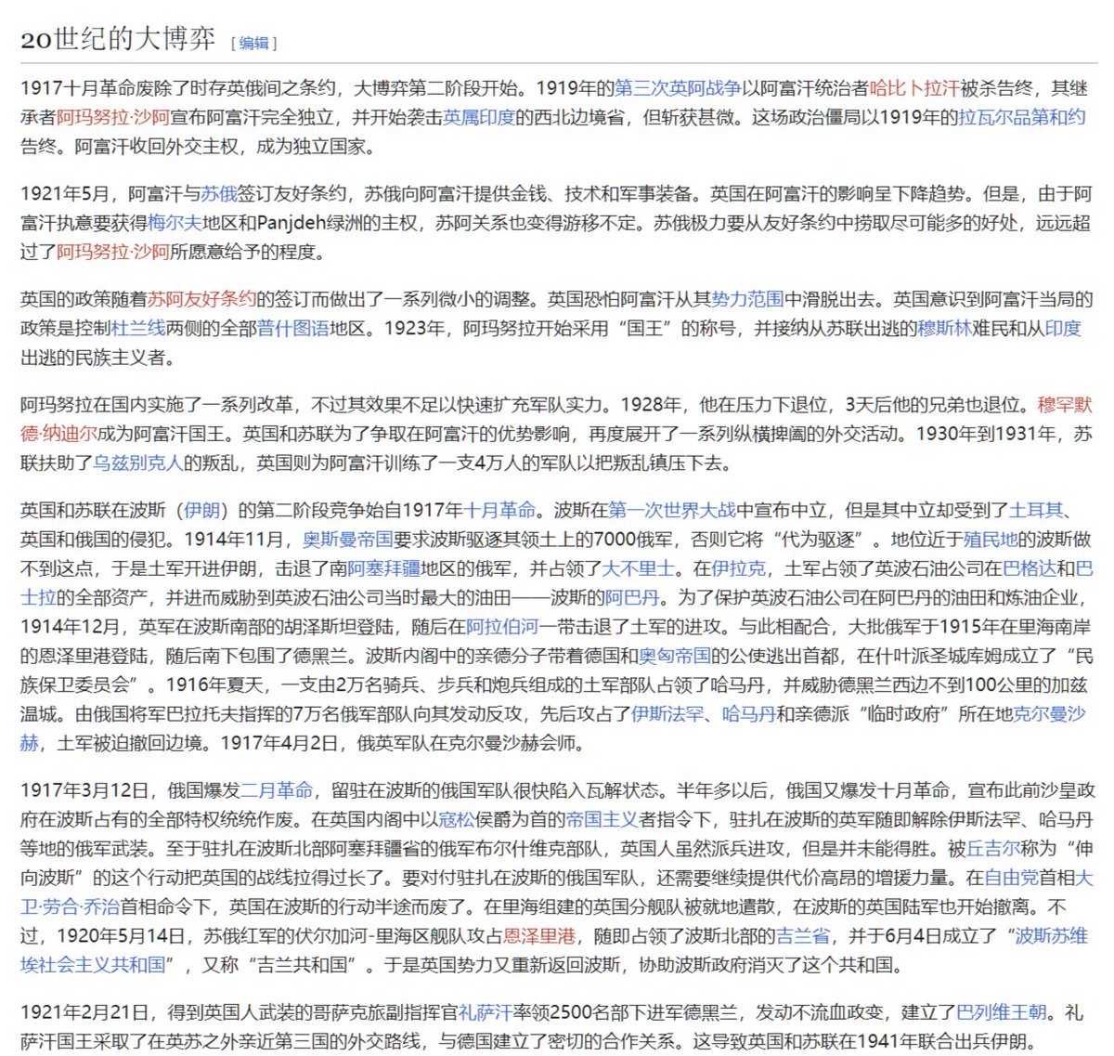Click the 普什图语 link
Screen dimensions: 1114x1056
[293, 328]
